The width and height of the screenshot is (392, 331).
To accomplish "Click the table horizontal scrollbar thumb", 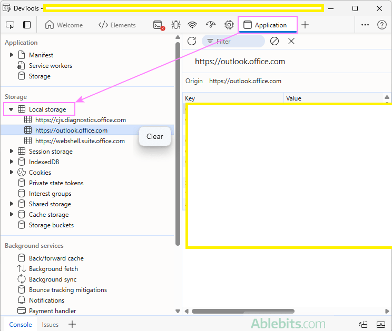I will pos(243,312).
